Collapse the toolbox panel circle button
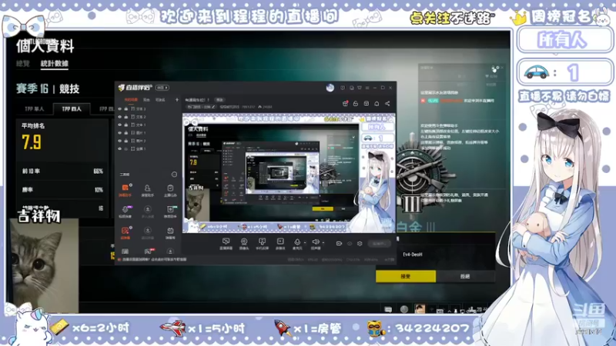 tap(174, 175)
